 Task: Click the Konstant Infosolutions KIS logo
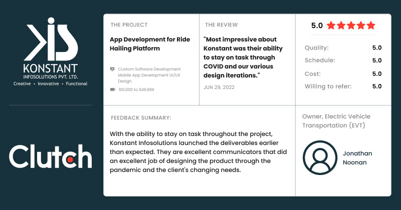51,51
